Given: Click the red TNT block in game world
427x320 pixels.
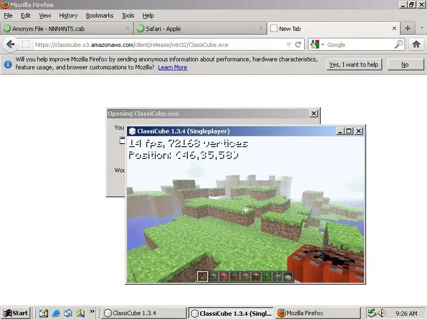Looking at the screenshot, I should coord(326,263).
